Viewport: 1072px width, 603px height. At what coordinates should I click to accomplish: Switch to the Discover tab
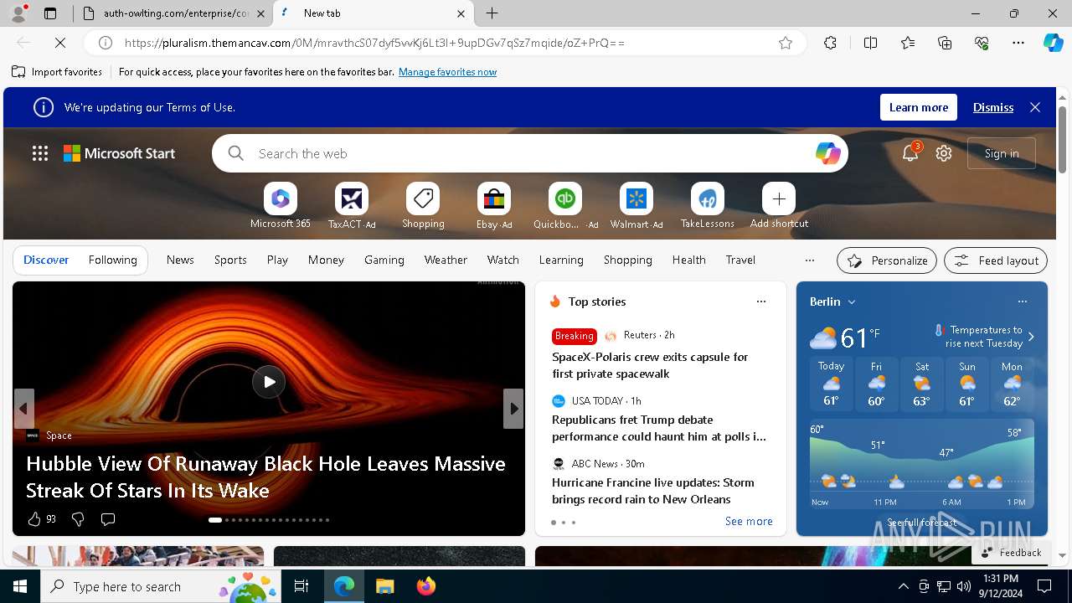(x=46, y=260)
